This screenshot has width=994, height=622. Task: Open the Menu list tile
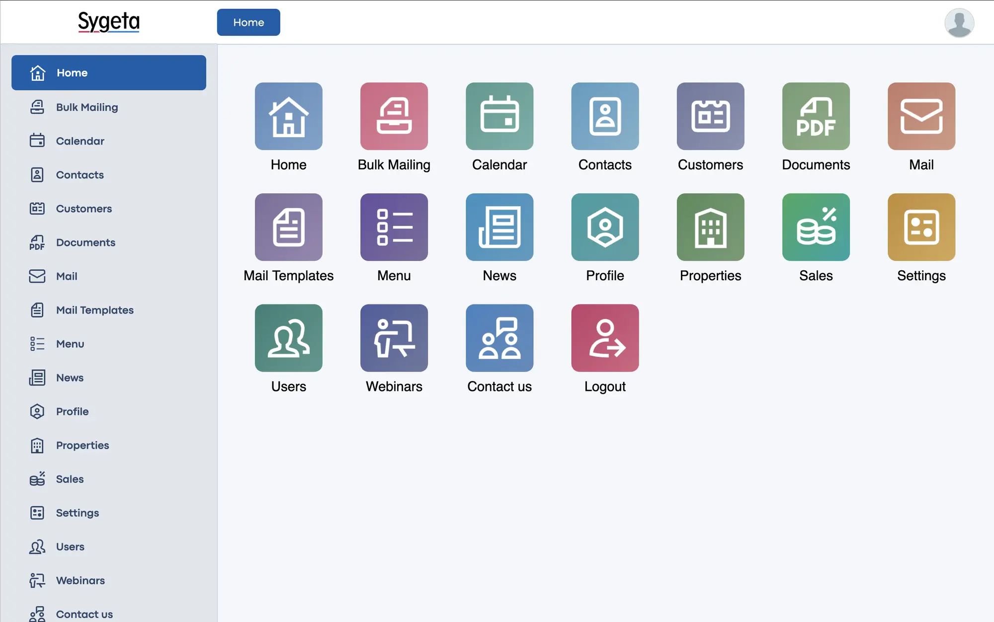point(394,227)
